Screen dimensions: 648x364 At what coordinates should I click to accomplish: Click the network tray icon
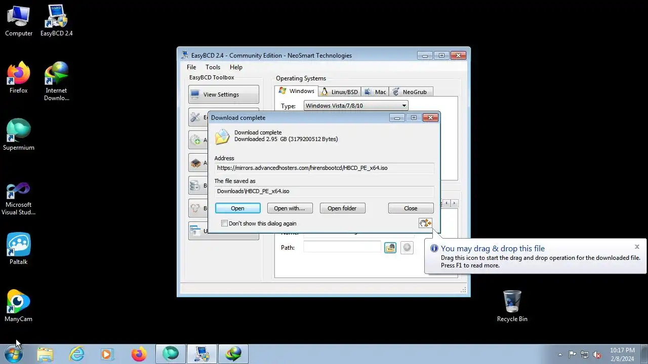click(x=585, y=354)
